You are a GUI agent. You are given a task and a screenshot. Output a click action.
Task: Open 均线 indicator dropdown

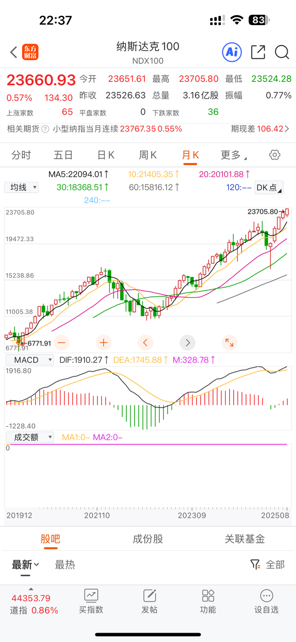pos(22,187)
